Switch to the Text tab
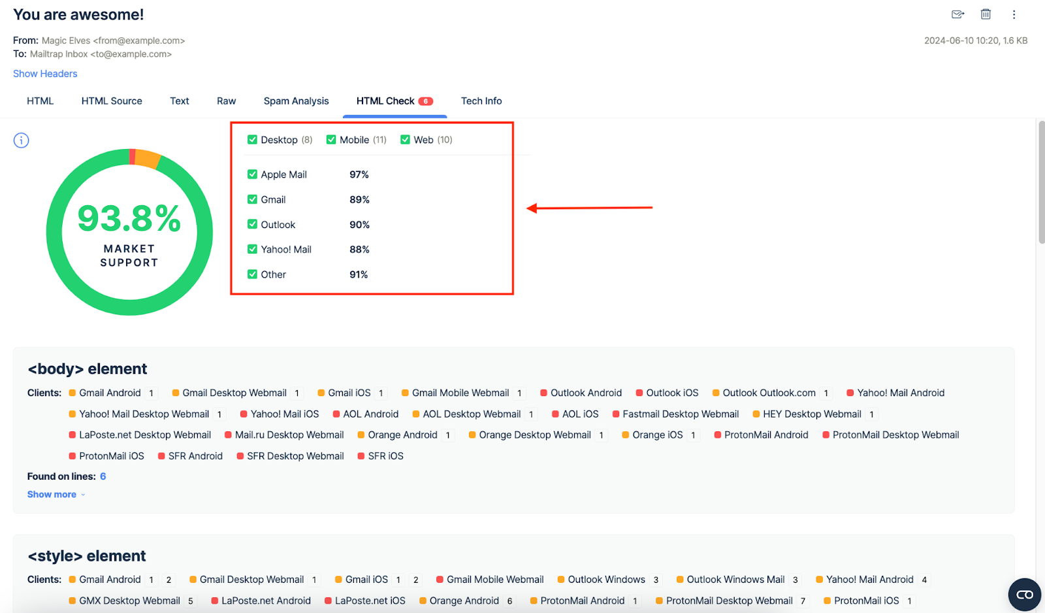This screenshot has height=613, width=1045. point(180,101)
